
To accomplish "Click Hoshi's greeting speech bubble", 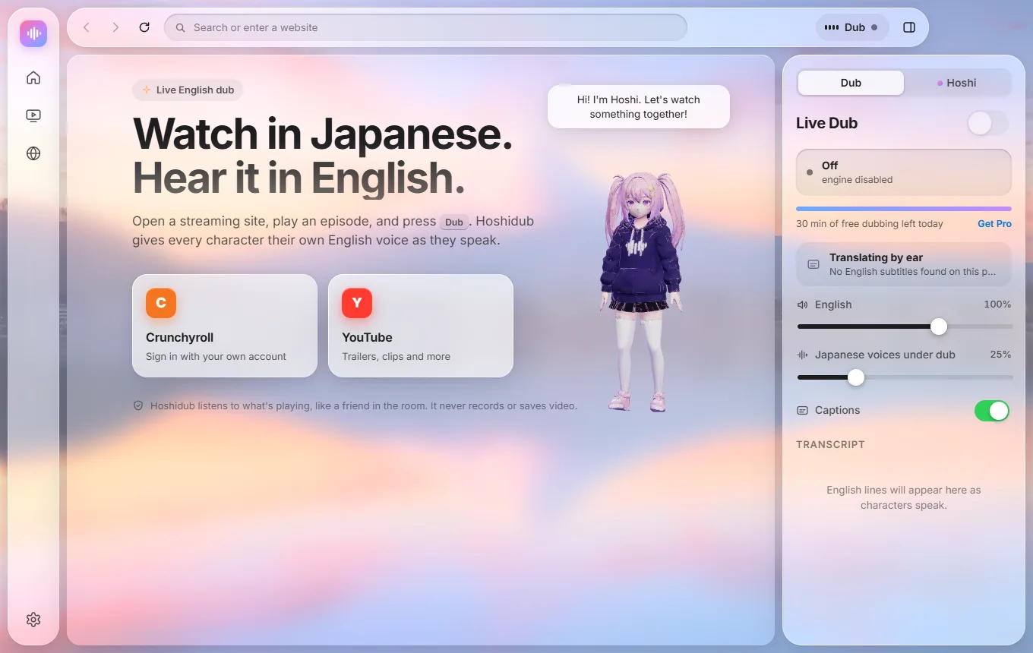I will 638,106.
